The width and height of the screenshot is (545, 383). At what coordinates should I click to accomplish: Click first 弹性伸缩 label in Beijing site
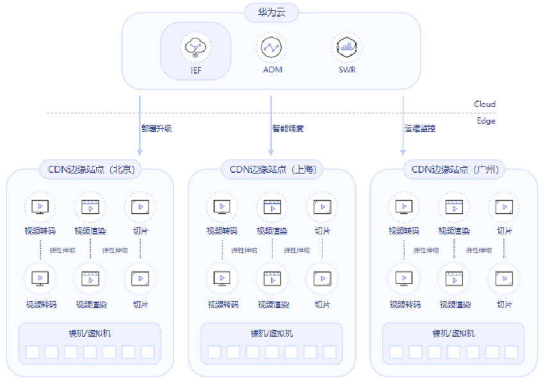click(63, 250)
